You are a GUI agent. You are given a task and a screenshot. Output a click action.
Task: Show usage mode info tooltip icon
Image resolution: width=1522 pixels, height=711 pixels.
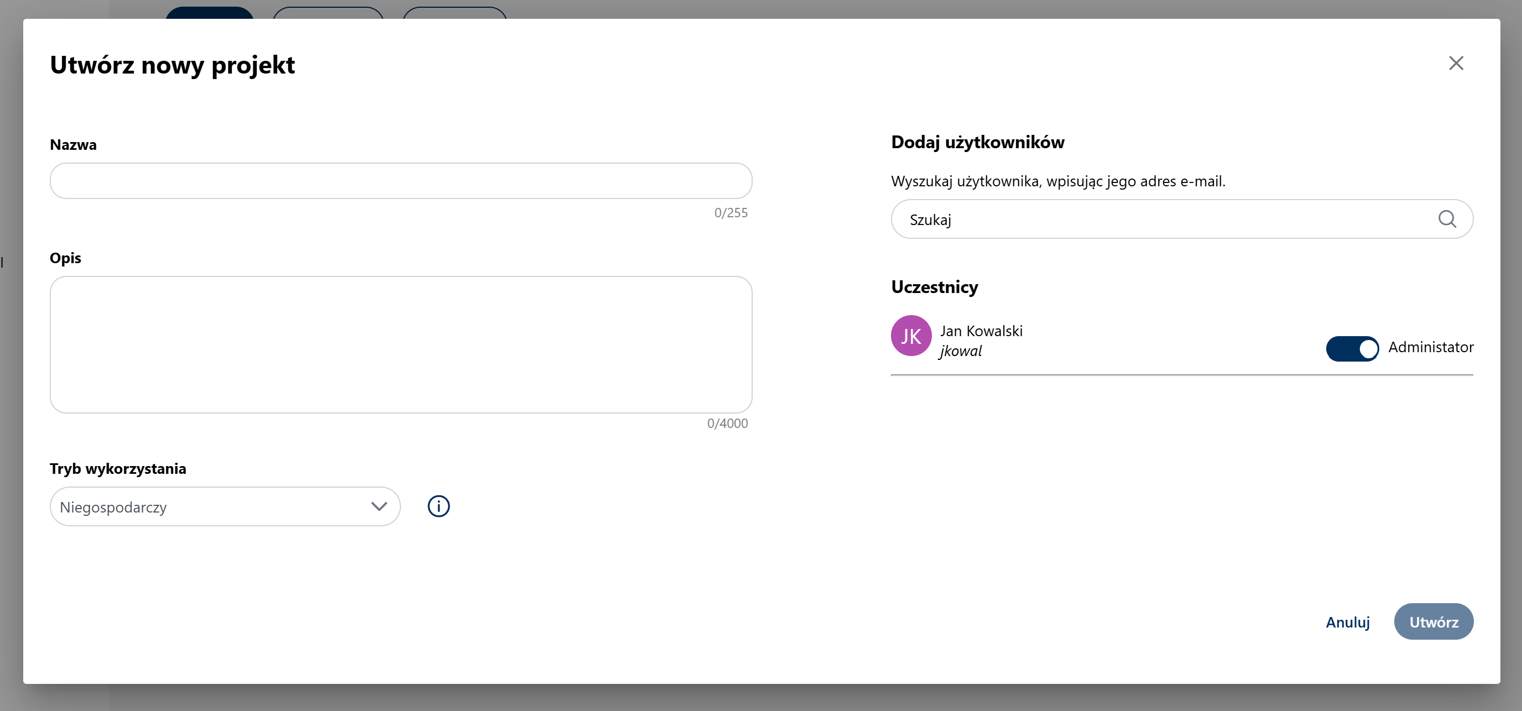[x=439, y=506]
